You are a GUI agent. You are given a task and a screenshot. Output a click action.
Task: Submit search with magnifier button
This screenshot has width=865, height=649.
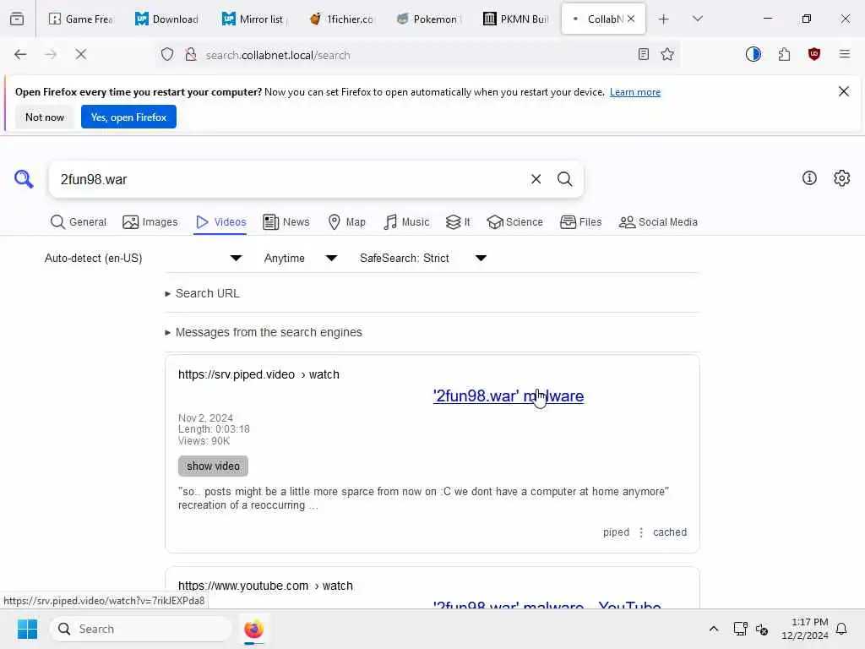pos(564,179)
